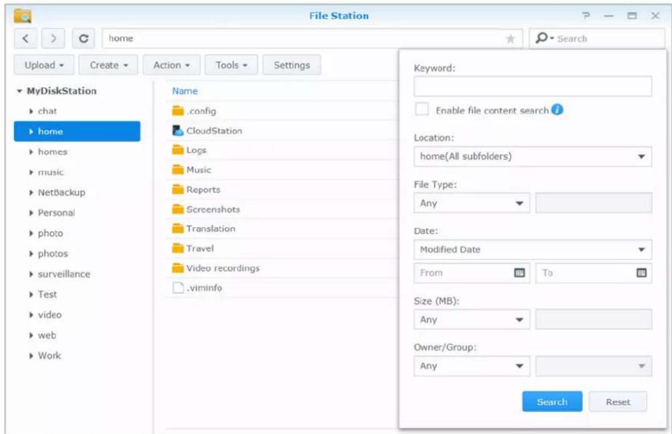Click the File Station app icon
Screen dimensions: 672x434
[23, 16]
